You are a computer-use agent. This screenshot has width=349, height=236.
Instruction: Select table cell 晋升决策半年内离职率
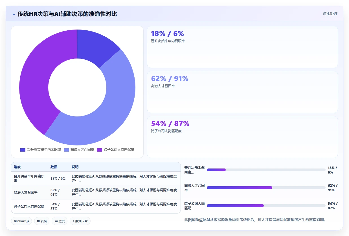tap(29, 178)
